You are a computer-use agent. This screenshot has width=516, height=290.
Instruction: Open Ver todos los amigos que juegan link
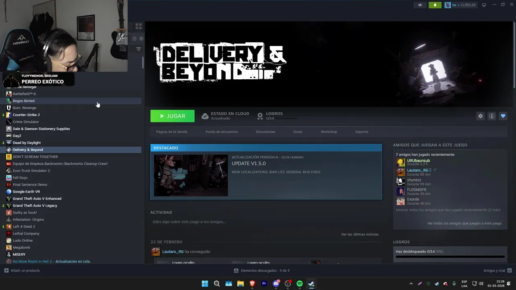[x=464, y=223]
